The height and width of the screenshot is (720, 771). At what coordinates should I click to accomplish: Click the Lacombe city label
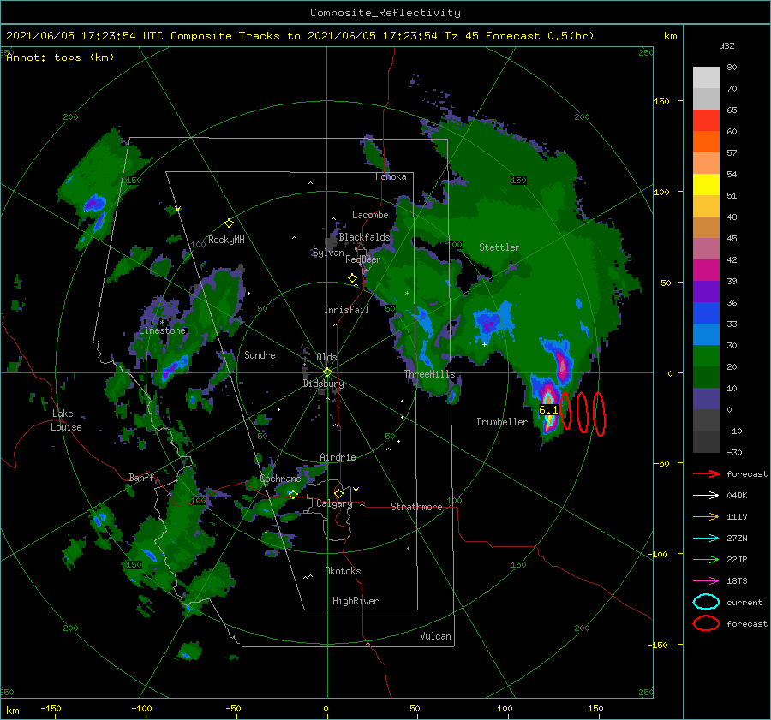coord(370,215)
